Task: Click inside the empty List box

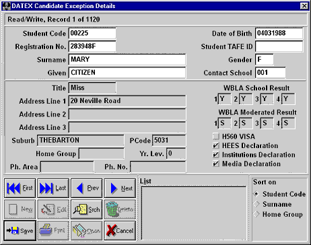Action: 194,213
